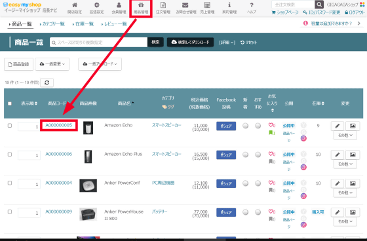
Task: Toggle 新着 radio for Amazon Echo
Action: [245, 126]
